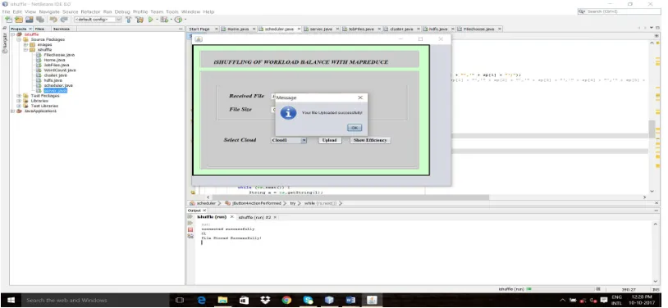
Task: Open the Refactor menu
Action: [90, 12]
